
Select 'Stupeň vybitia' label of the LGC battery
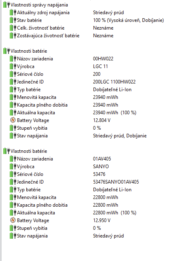[32, 128]
